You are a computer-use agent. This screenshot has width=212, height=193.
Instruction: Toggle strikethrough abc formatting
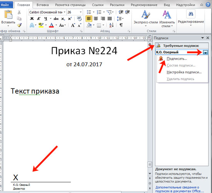(x=56, y=18)
